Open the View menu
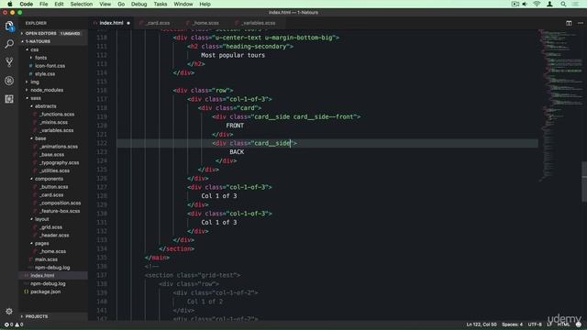 pyautogui.click(x=105, y=4)
